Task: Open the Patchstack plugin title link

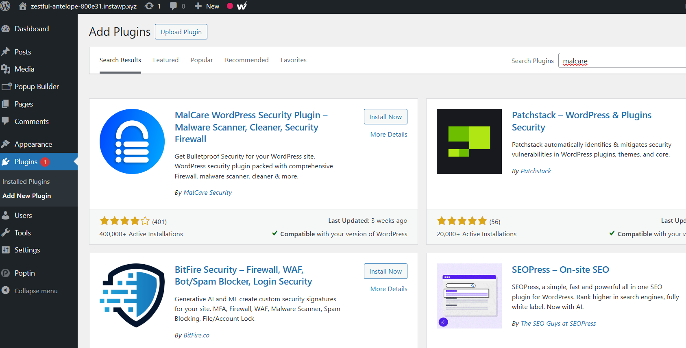Action: click(581, 121)
